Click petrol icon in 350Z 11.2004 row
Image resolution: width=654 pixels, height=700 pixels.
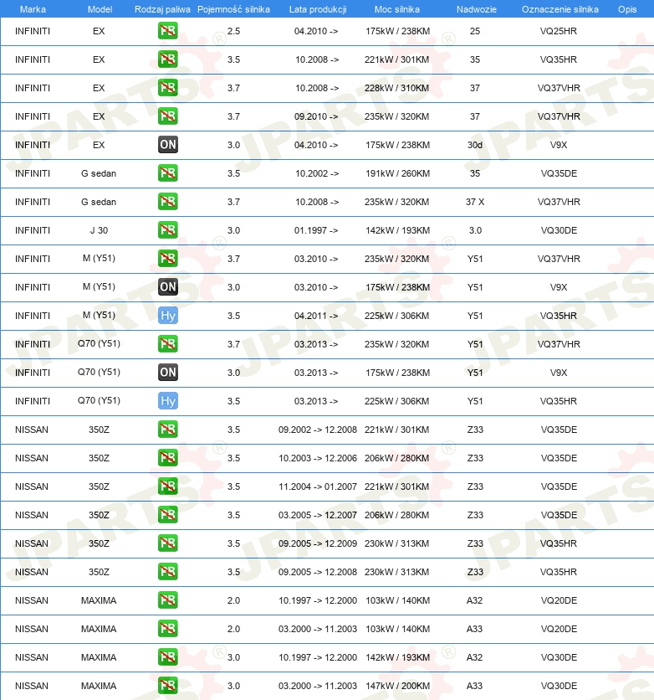click(x=167, y=486)
